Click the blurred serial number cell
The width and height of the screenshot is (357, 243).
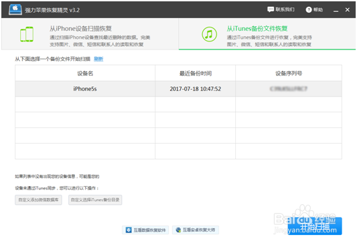(289, 89)
